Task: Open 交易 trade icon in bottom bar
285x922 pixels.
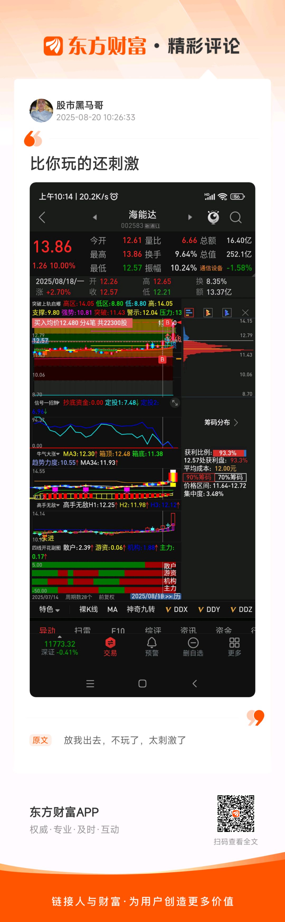Action: (110, 647)
